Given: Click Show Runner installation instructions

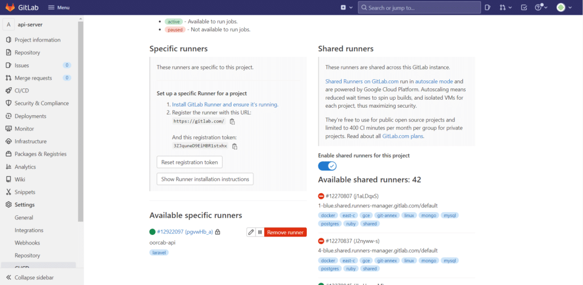Looking at the screenshot, I should coord(205,179).
